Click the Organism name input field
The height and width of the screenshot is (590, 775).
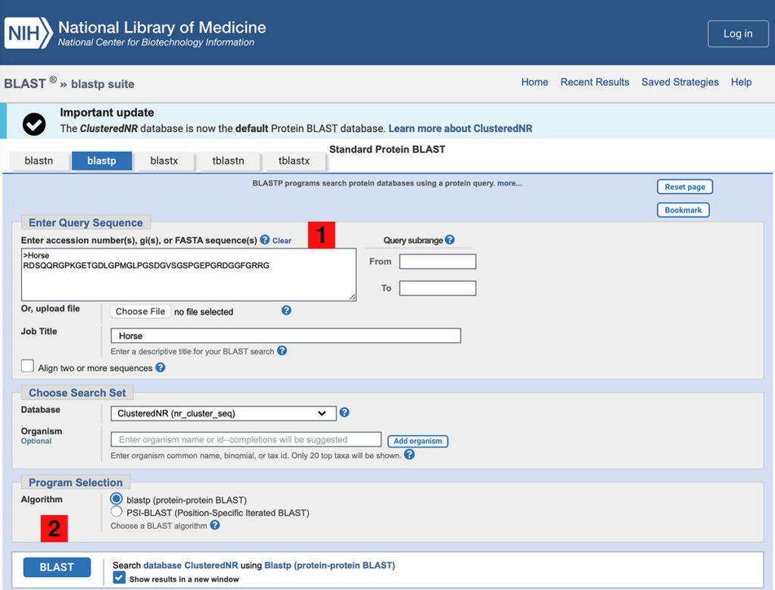click(246, 439)
